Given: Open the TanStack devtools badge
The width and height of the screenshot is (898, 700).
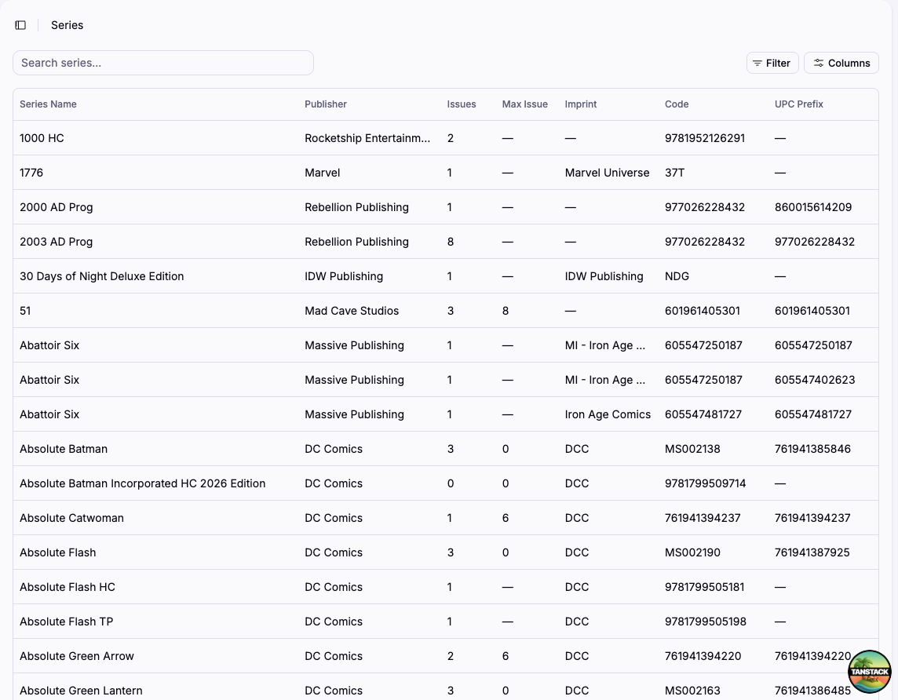Looking at the screenshot, I should click(x=870, y=672).
